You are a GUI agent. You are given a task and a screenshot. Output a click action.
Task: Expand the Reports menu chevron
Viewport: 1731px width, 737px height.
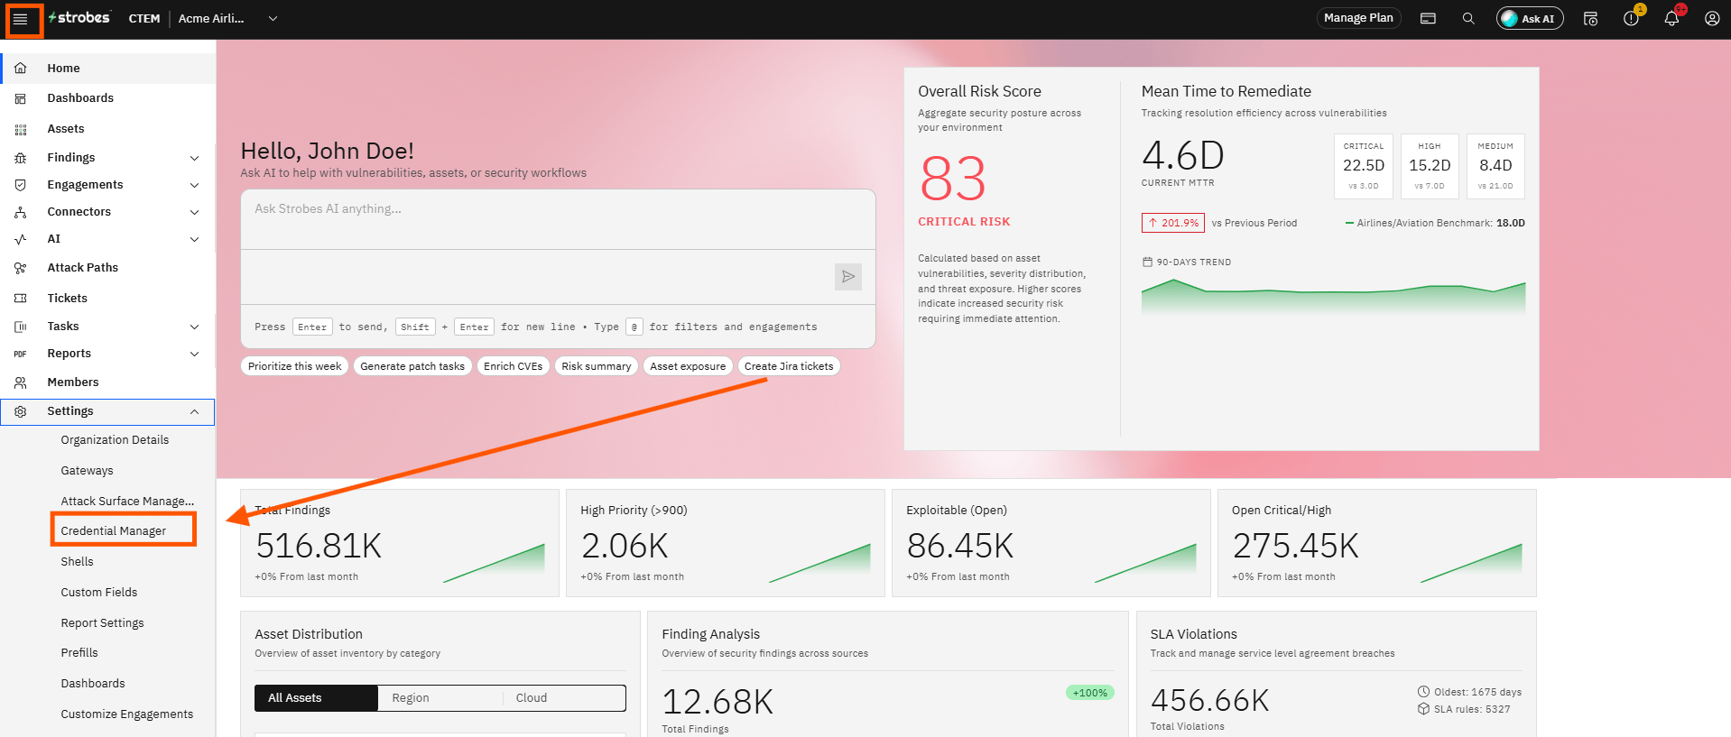tap(194, 354)
